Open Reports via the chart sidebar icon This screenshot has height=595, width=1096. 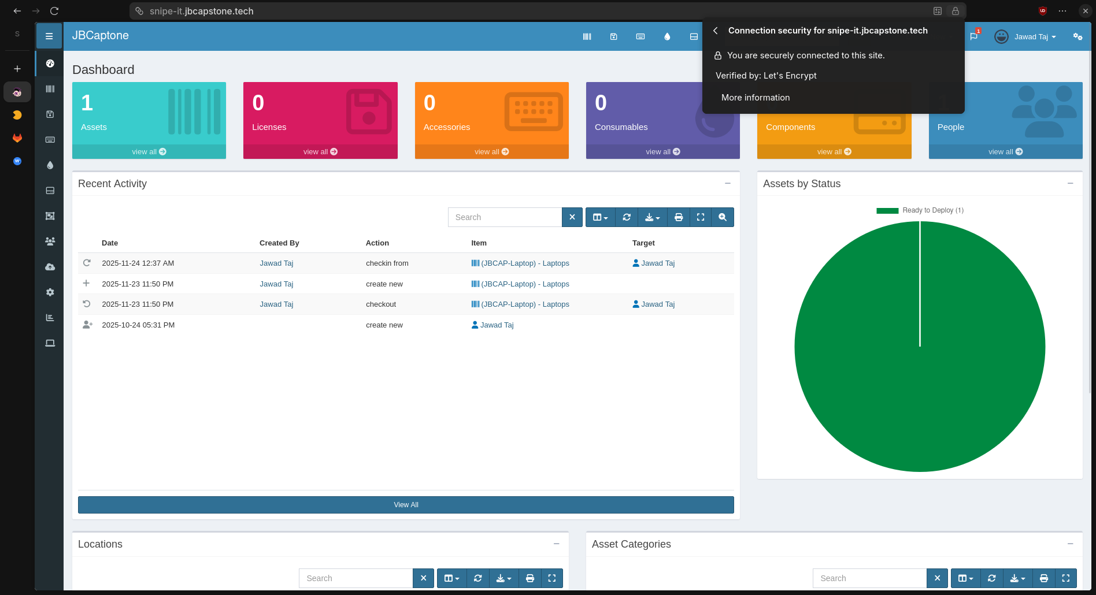coord(50,318)
